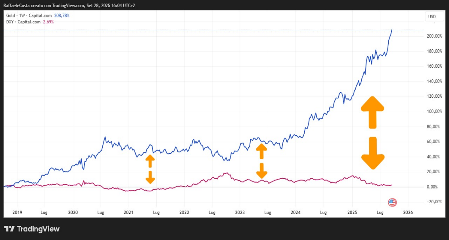Select the large orange down arrow
Viewport: 449px width, 240px height.
372,153
